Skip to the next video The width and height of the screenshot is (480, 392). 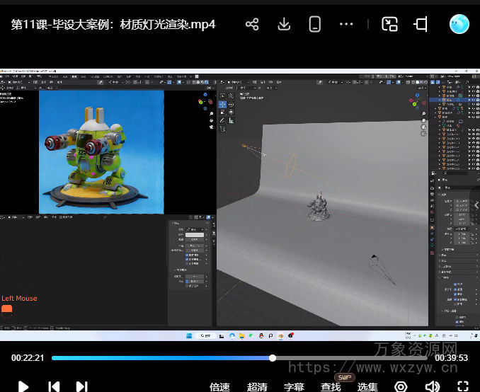[x=81, y=386]
